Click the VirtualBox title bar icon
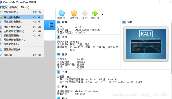Viewport: 172px width, 99px height. (x=1, y=2)
